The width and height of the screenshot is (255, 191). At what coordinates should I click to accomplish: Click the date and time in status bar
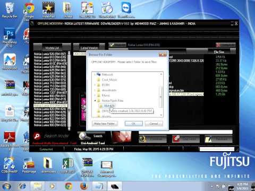click(93, 149)
